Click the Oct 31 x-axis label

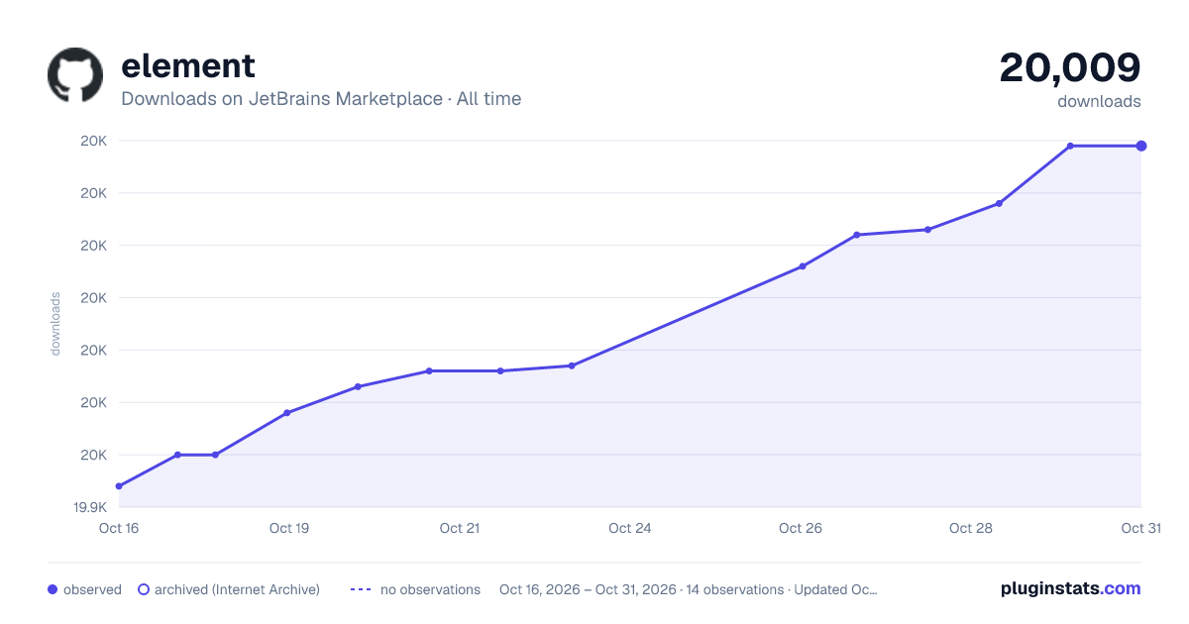pyautogui.click(x=1140, y=528)
